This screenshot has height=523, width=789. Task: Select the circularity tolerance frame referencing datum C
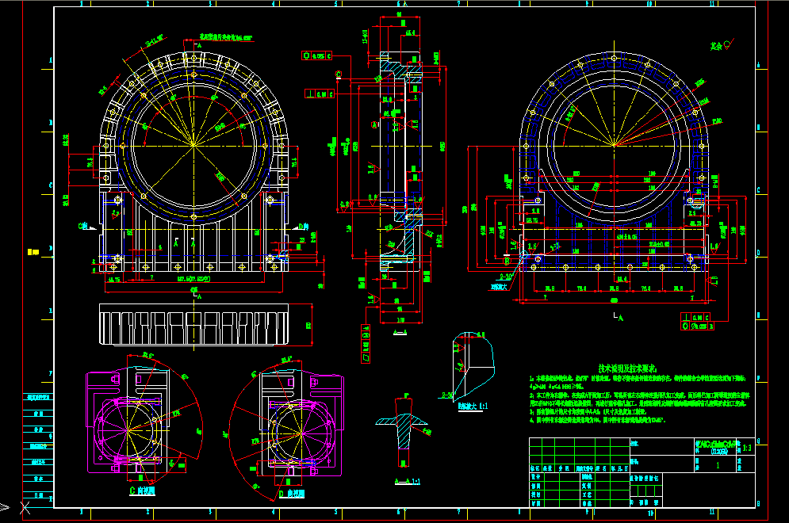(316, 56)
